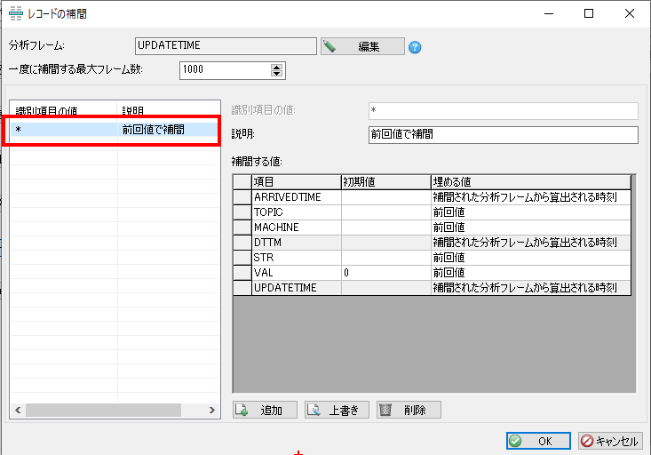Select the VAL item cell
This screenshot has width=651, height=455.
pyautogui.click(x=297, y=273)
